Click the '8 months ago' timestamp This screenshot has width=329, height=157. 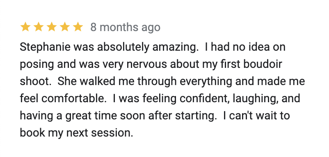click(x=125, y=27)
